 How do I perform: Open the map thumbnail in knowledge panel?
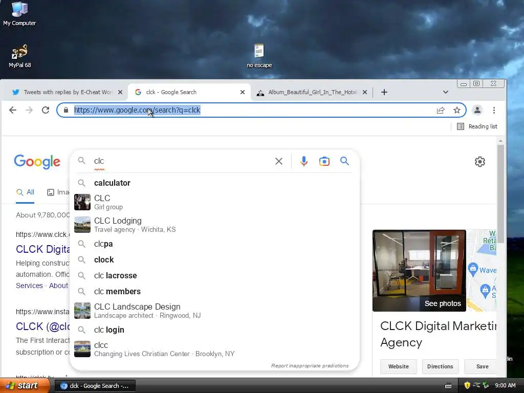(x=482, y=270)
